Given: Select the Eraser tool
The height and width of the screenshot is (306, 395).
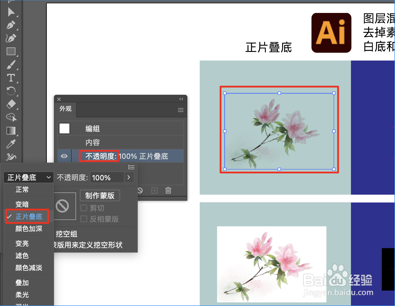Looking at the screenshot, I should 11,104.
